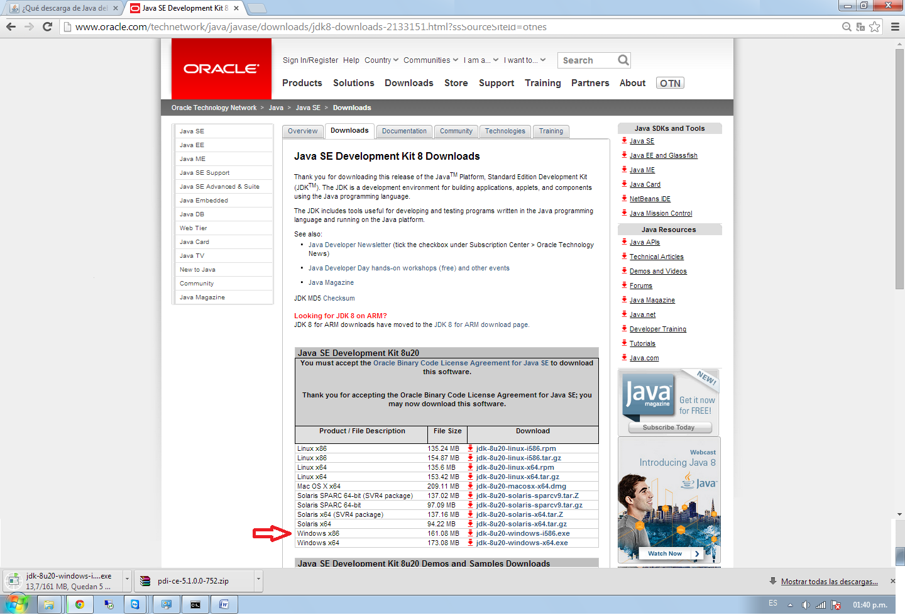905x615 pixels.
Task: Click the download icon next to jdk-8u20-macosx-x64.dmg
Action: pos(470,486)
